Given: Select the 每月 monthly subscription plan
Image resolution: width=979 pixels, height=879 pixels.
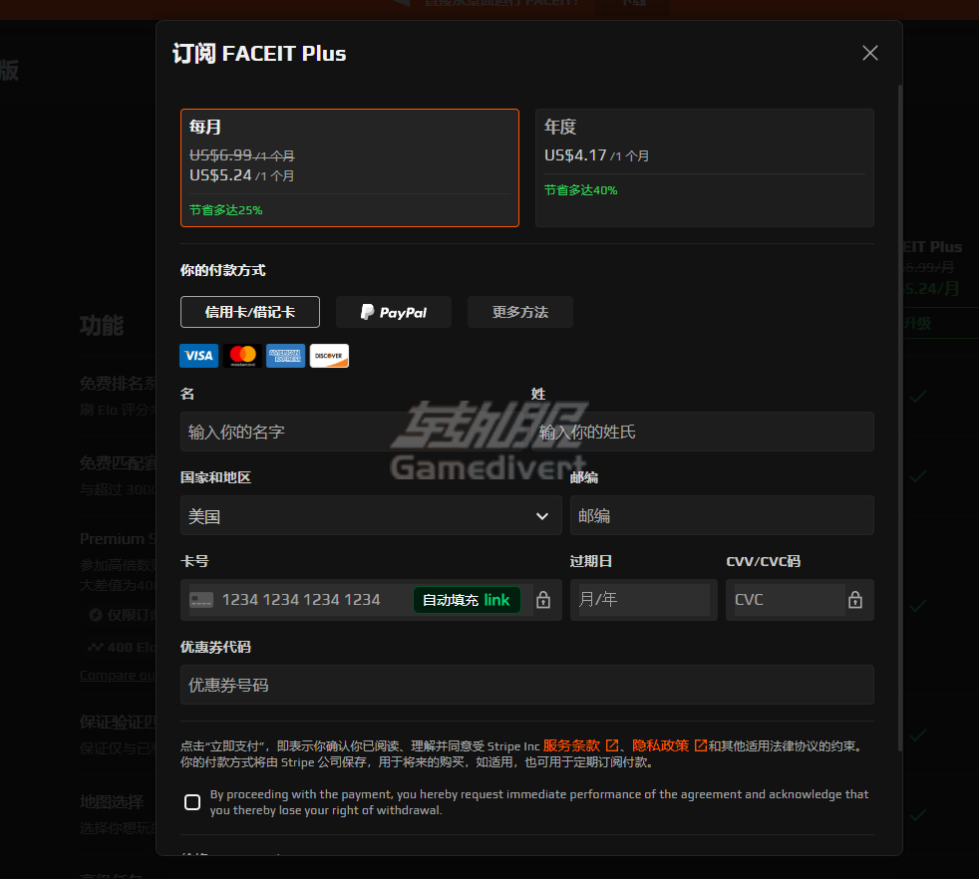Looking at the screenshot, I should 349,167.
